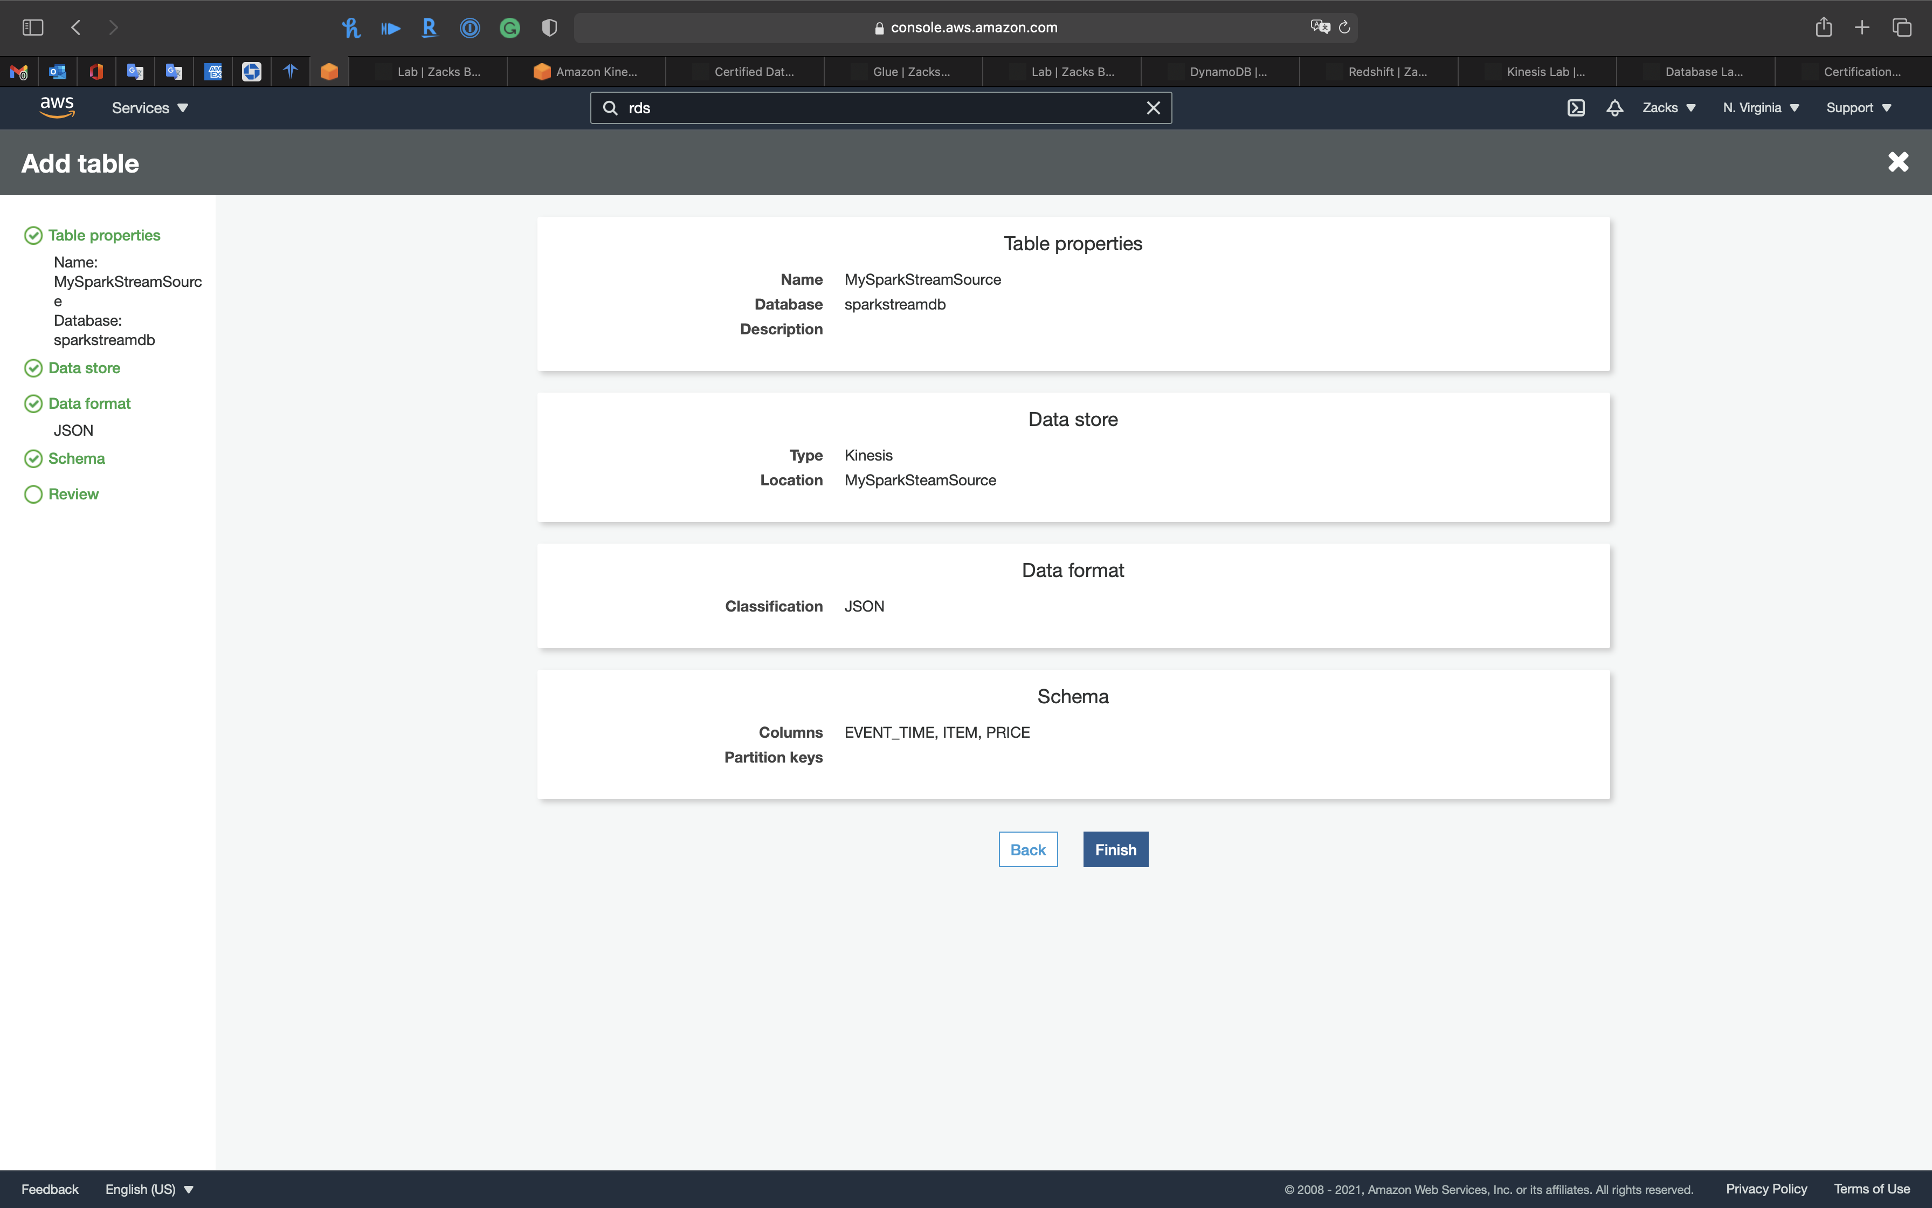
Task: Show the Safari sidebar
Action: [33, 27]
